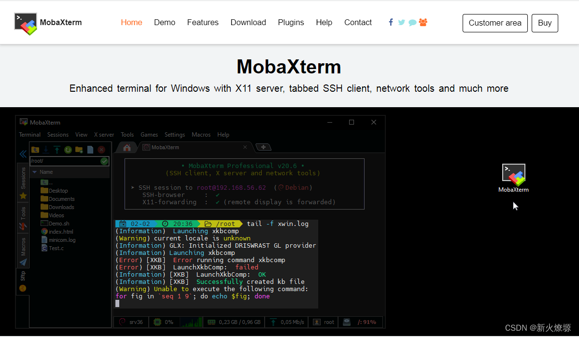Screen dimensions: 579x337
Task: Click the green refresh icon in the SFTP toolbar
Action: click(68, 150)
